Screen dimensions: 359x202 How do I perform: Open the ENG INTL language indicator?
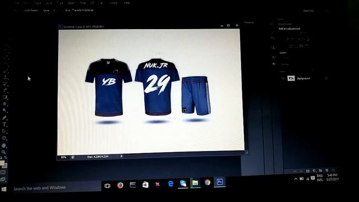coord(320,178)
